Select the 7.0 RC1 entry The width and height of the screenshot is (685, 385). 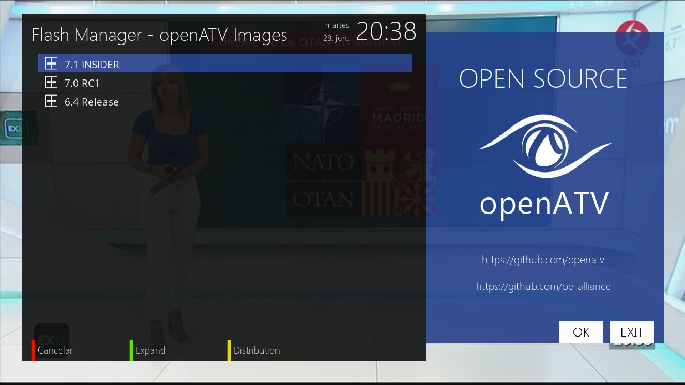pyautogui.click(x=82, y=83)
